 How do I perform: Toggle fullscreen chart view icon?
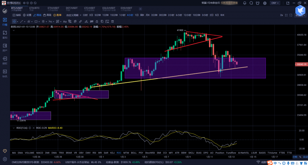[286, 15]
